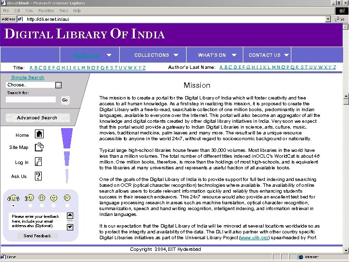Click the Copyright 2004, IIIT Hyderabad text
The image size is (349, 262).
pos(165,249)
